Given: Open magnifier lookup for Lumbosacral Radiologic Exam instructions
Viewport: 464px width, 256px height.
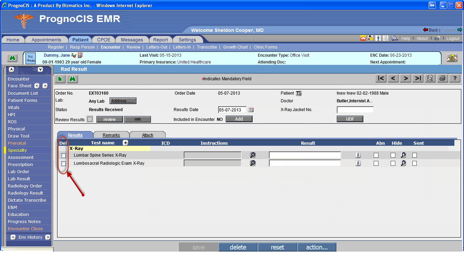Looking at the screenshot, I should (x=253, y=163).
